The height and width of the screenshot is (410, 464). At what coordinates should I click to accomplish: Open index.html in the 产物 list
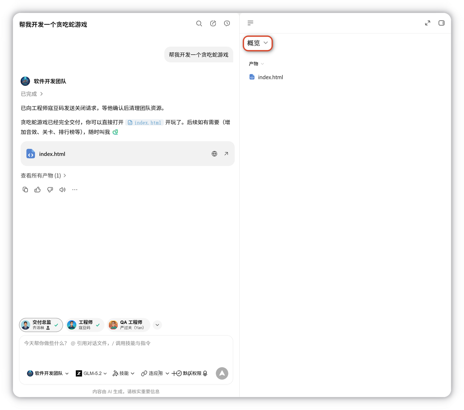(266, 77)
